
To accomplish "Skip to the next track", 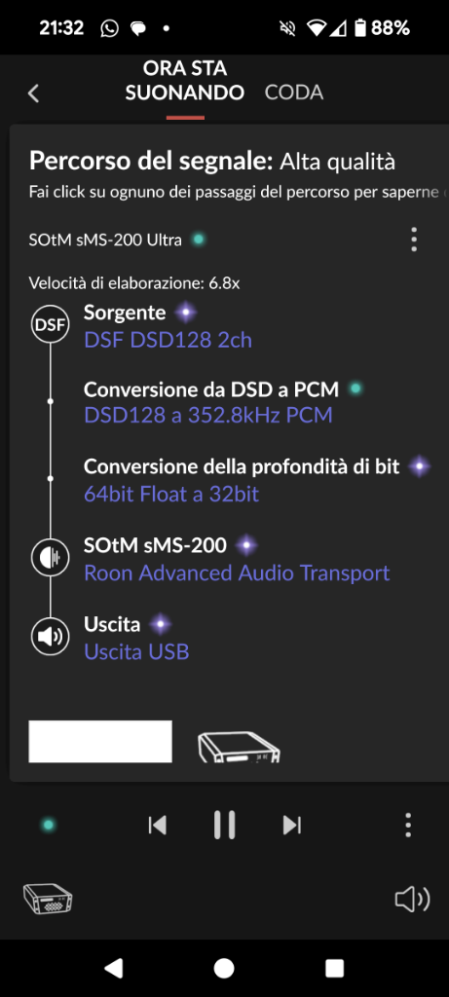I will pos(292,826).
